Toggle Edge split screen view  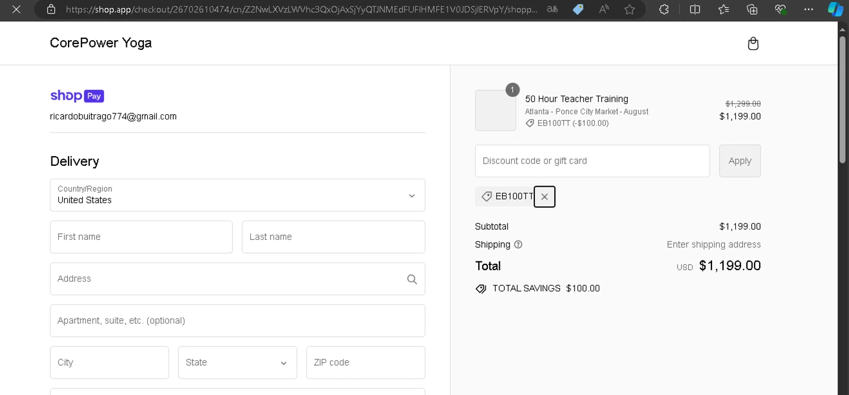pos(695,10)
